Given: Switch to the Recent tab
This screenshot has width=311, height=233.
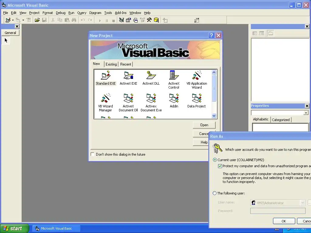Looking at the screenshot, I should [x=125, y=64].
